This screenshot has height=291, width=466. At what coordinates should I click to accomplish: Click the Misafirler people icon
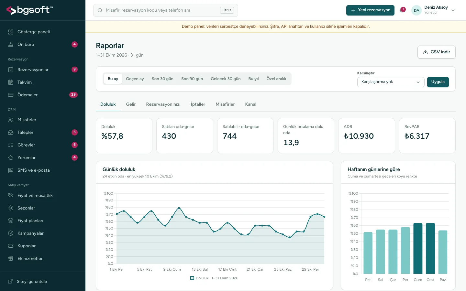11,120
